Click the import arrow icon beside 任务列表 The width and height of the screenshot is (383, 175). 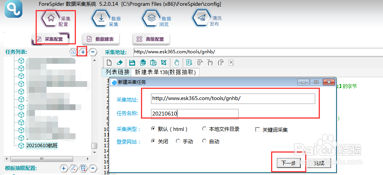(x=73, y=52)
